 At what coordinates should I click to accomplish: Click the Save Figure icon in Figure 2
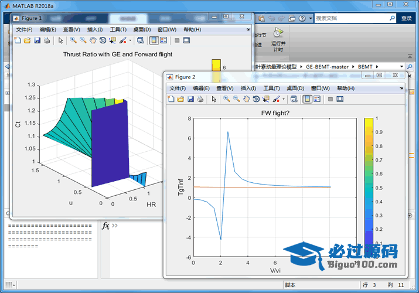pos(190,99)
